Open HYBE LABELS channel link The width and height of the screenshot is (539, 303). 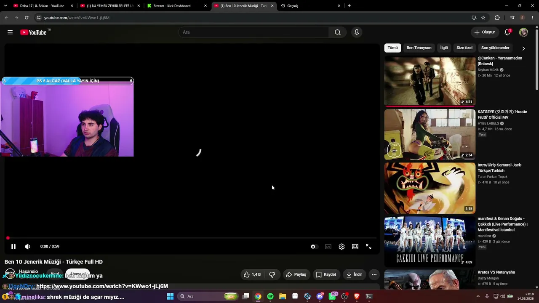(488, 123)
